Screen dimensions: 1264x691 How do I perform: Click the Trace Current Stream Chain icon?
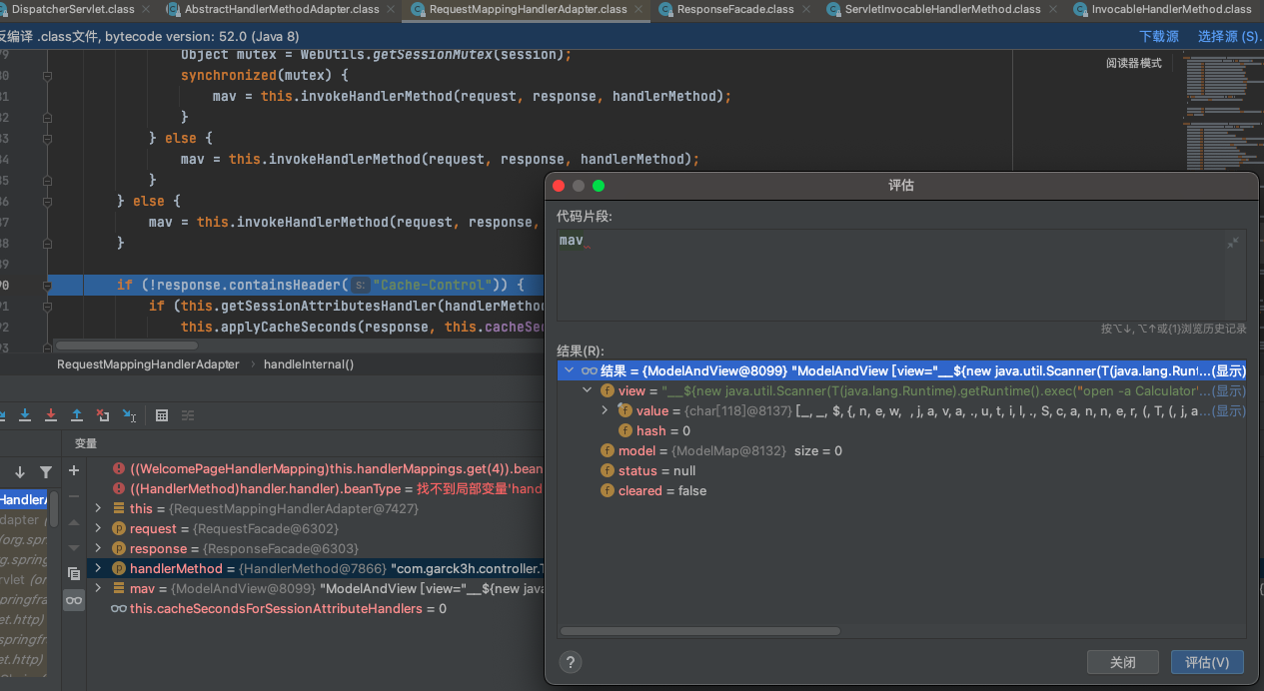[x=188, y=415]
